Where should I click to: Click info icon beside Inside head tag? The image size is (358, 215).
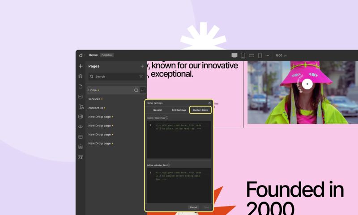point(167,118)
